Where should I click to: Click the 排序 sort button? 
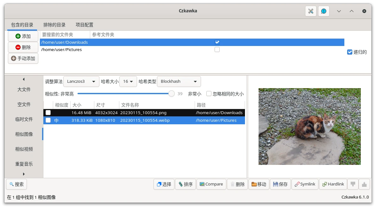click(185, 184)
